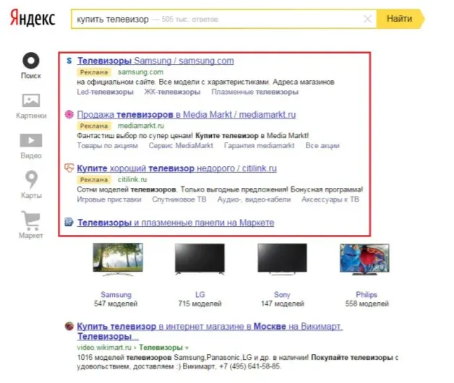Click the LG TV thumbnail image
This screenshot has width=454, height=383.
pos(200,259)
